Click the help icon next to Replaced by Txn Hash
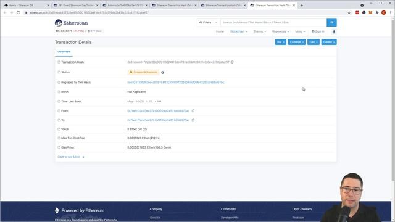This screenshot has height=222, width=395. pyautogui.click(x=59, y=82)
